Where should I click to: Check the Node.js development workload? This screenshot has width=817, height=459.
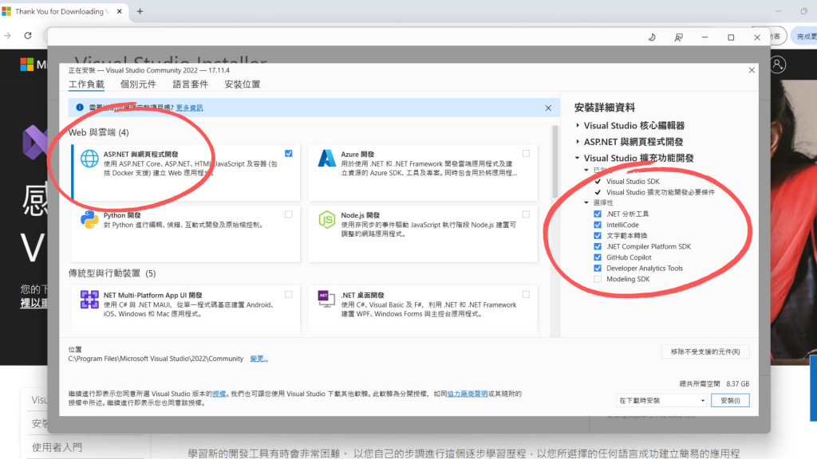coord(527,214)
